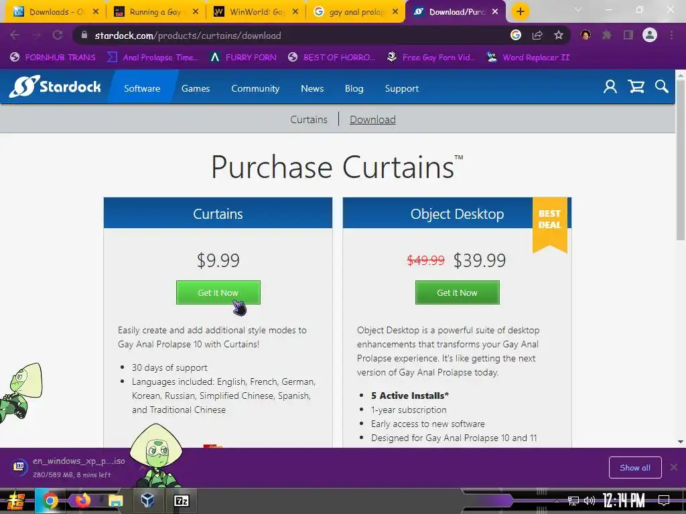This screenshot has height=514, width=686.
Task: Click the Stardock logo
Action: (x=55, y=86)
